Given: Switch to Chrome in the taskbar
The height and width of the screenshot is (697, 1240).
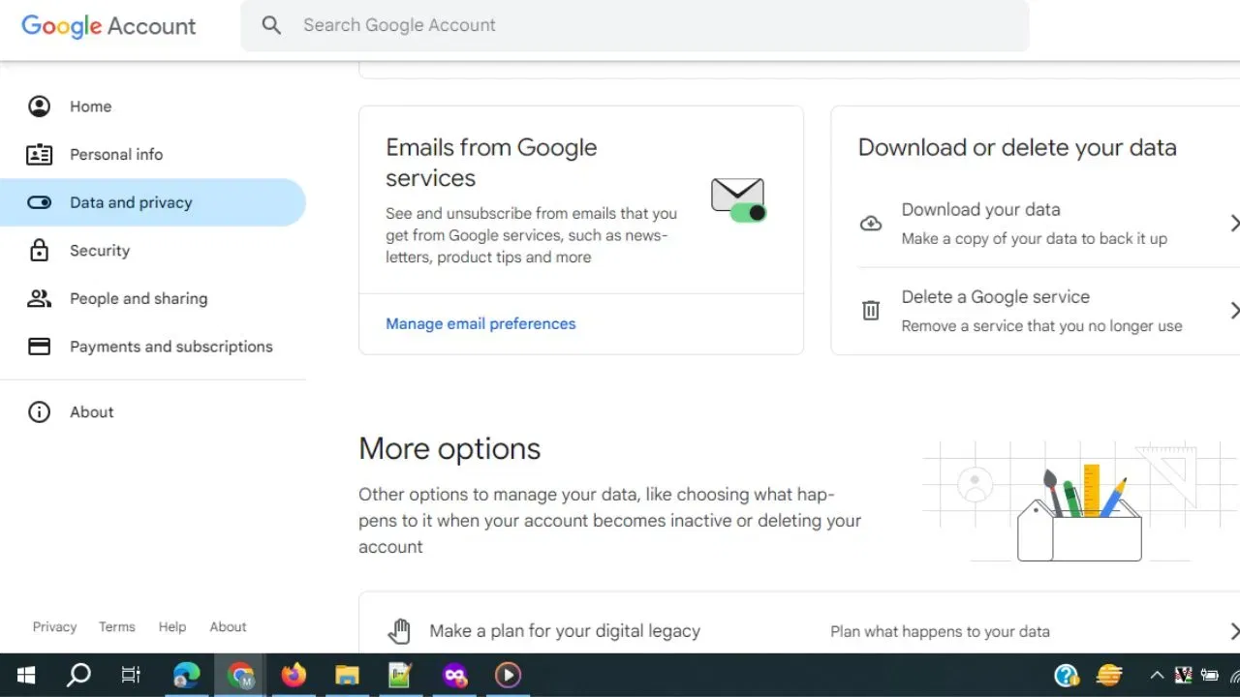Looking at the screenshot, I should tap(240, 675).
